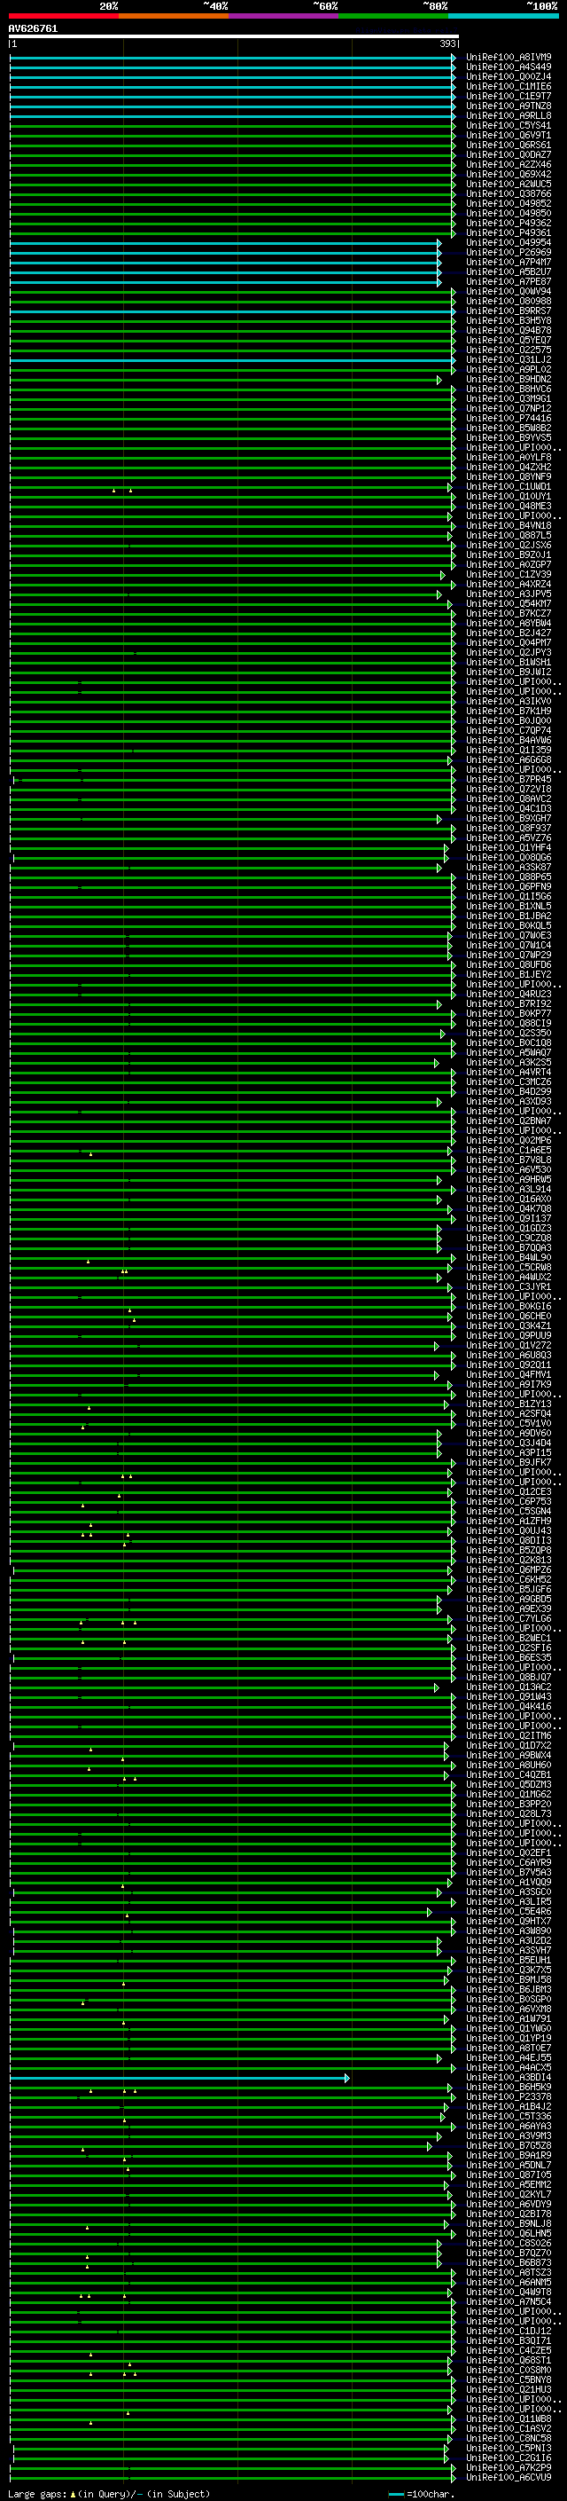This screenshot has width=567, height=2501.
Task: Select the UniRef100_B7RI92 label
Action: pyautogui.click(x=509, y=1004)
